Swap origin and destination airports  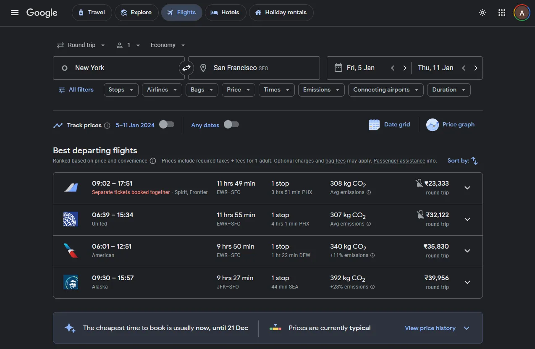[x=186, y=68]
